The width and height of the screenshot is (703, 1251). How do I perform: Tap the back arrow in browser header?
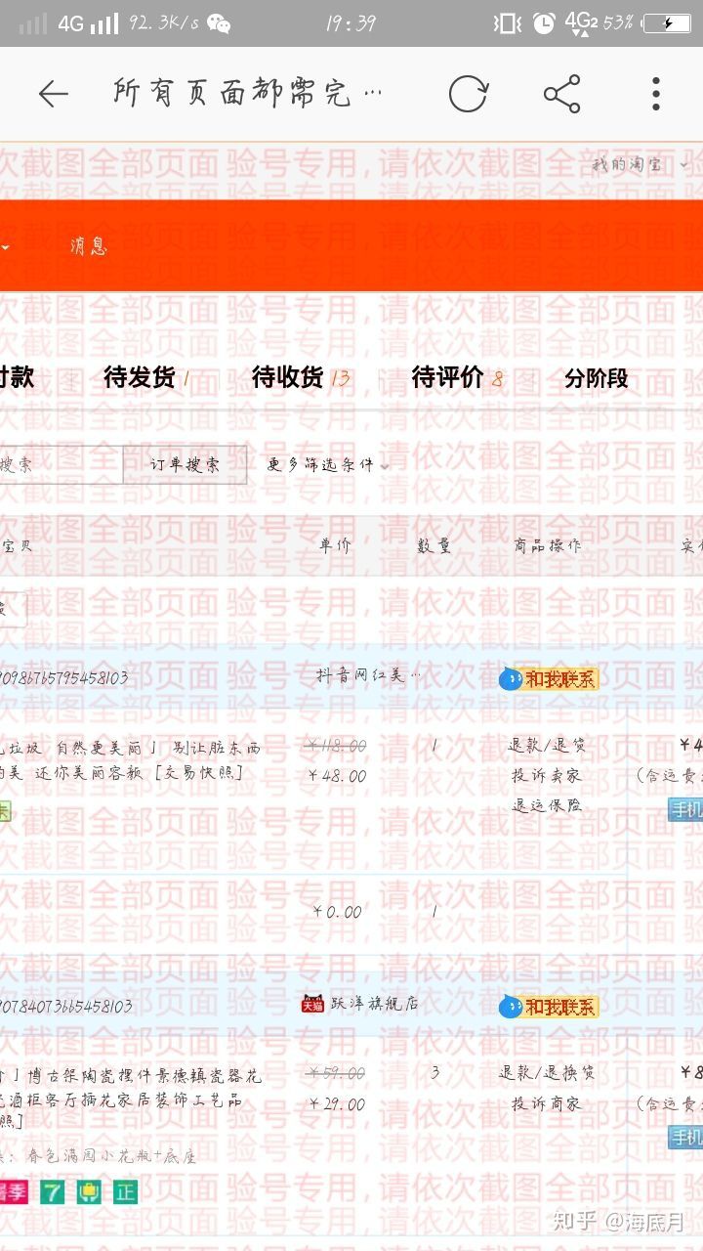pos(53,94)
